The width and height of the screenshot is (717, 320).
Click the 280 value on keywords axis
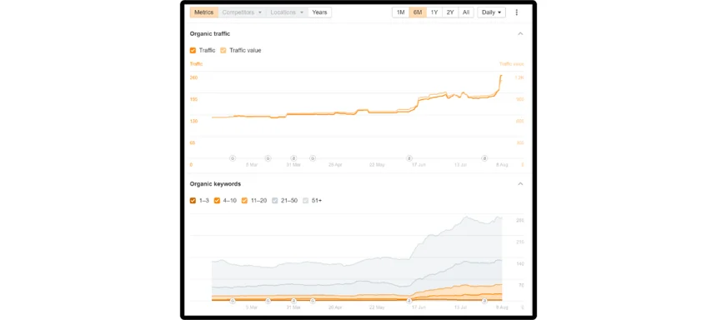tap(519, 220)
